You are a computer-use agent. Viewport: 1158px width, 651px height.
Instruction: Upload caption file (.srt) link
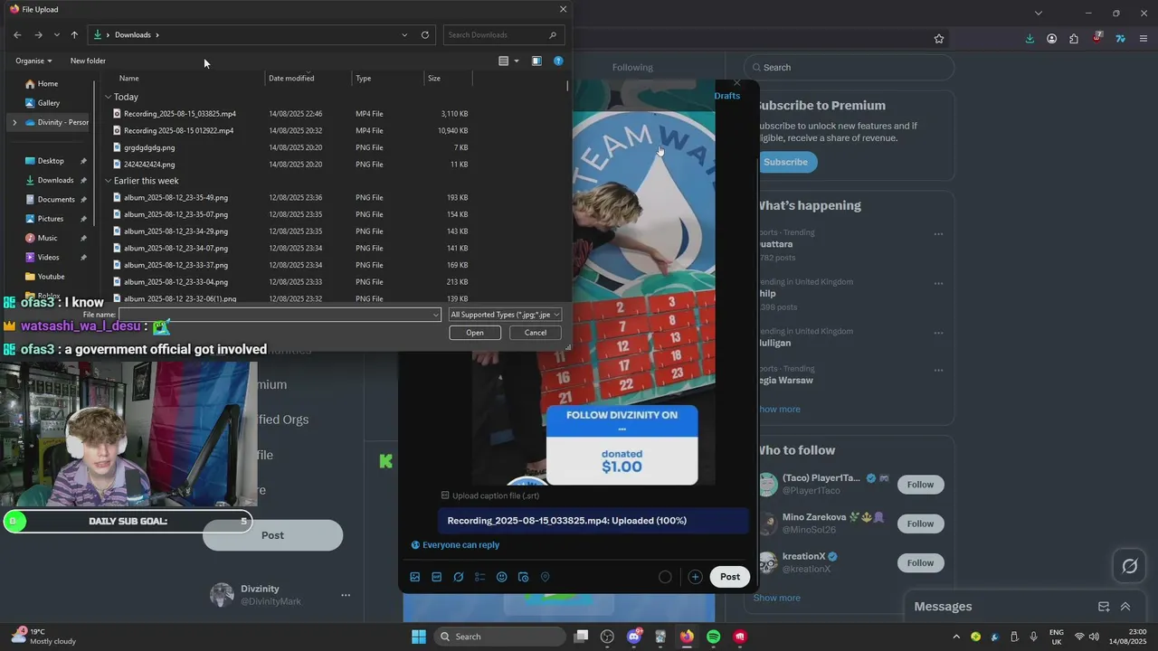click(489, 495)
